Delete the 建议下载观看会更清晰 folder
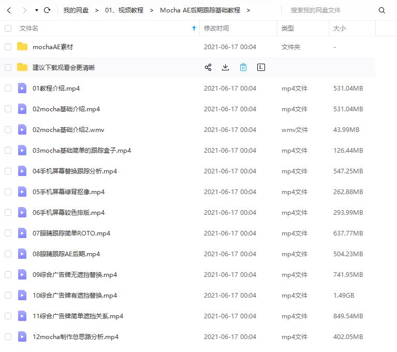The width and height of the screenshot is (397, 352). tap(243, 67)
